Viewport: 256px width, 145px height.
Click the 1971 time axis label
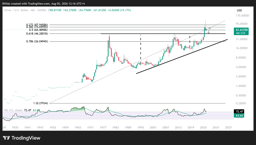click(90, 127)
